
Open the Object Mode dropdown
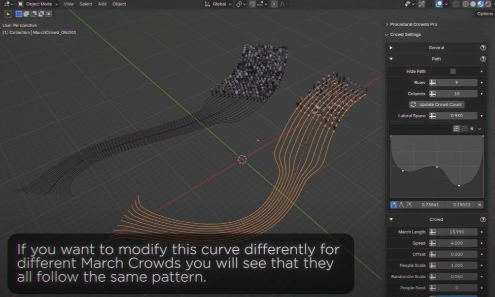coord(38,4)
